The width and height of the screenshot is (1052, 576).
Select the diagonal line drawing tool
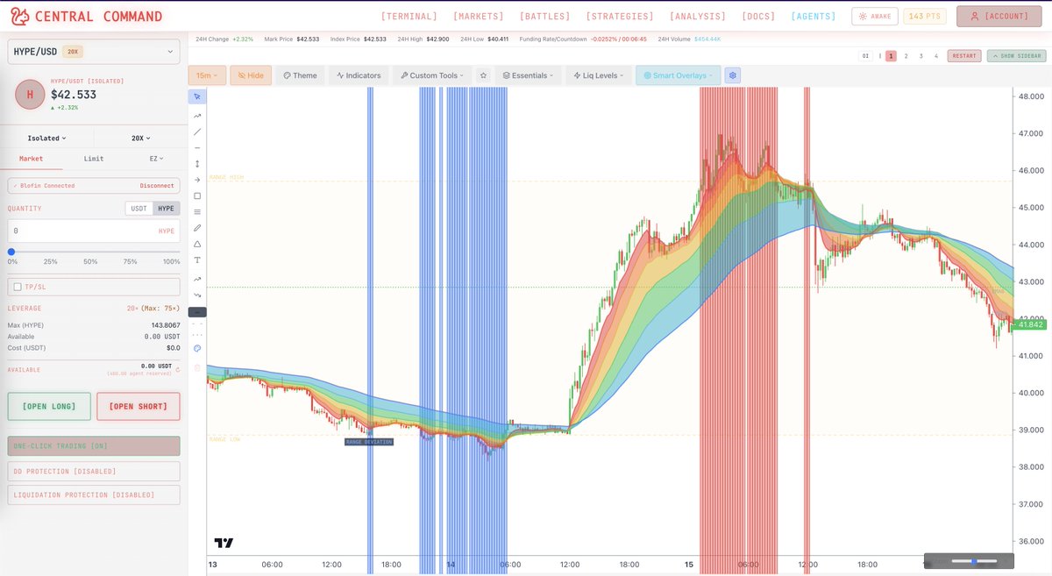click(197, 132)
